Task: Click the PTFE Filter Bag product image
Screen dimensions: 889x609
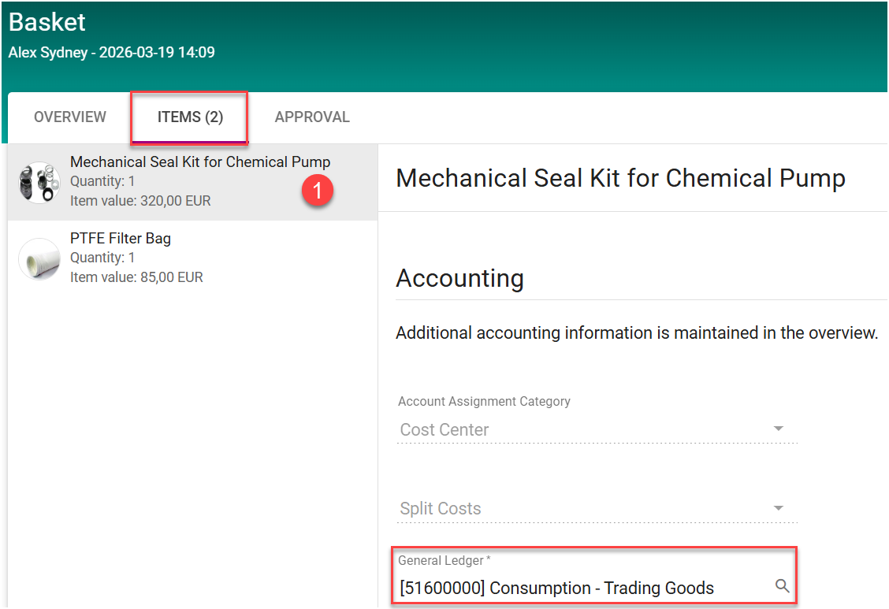Action: click(x=39, y=258)
